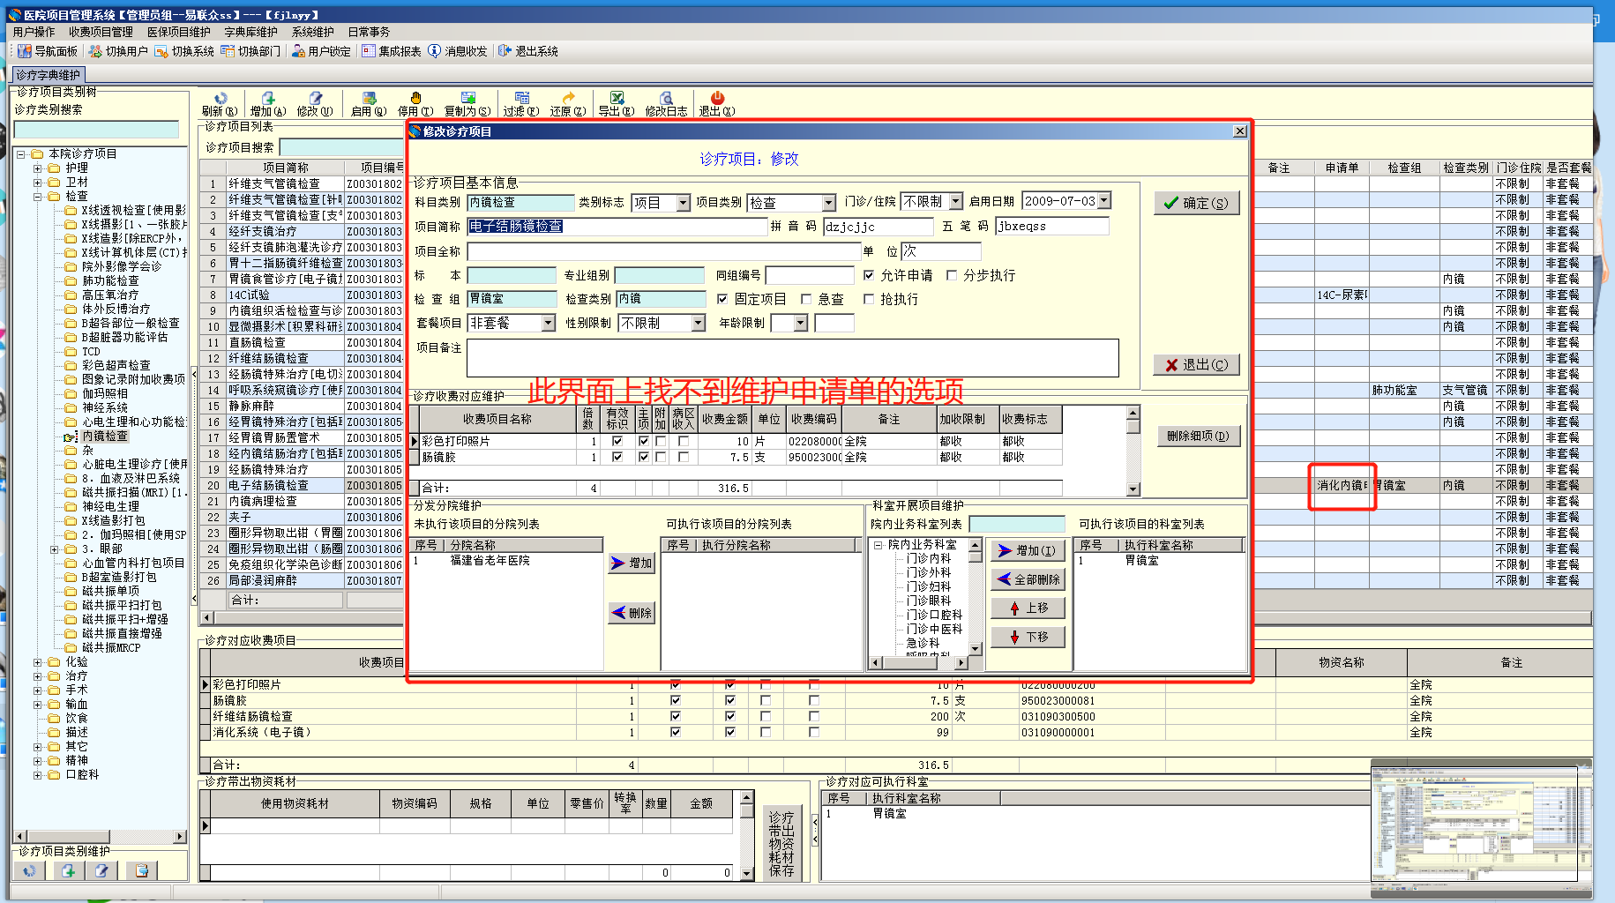This screenshot has height=903, width=1615.
Task: Uncheck the 固定项目 checkbox
Action: coord(722,299)
